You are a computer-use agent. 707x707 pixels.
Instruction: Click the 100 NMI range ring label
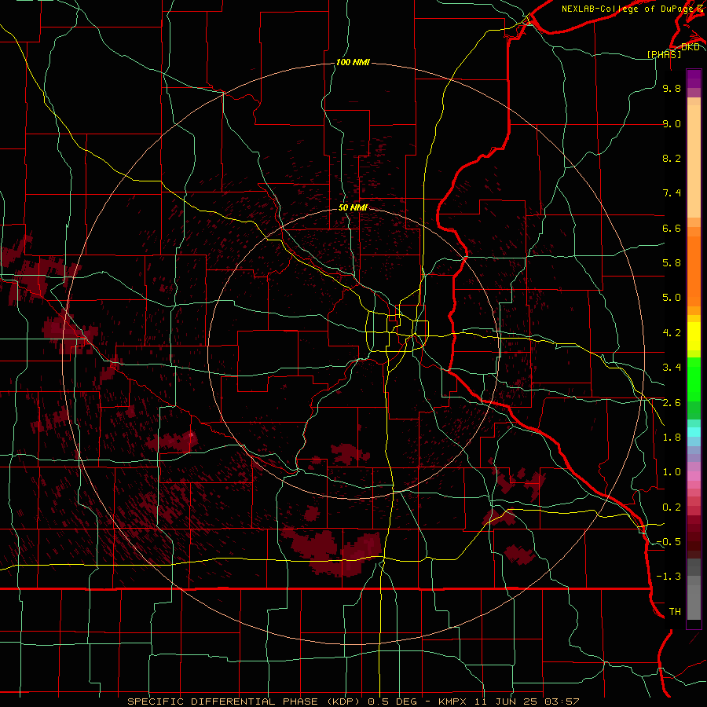tap(353, 62)
